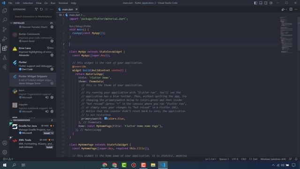Close the main.dart tab
The image size is (300, 169).
tap(76, 9)
